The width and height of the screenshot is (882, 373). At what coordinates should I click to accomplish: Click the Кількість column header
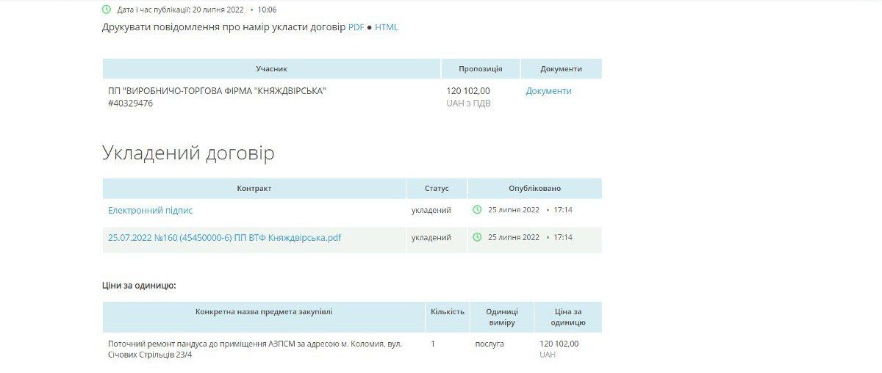tap(447, 312)
